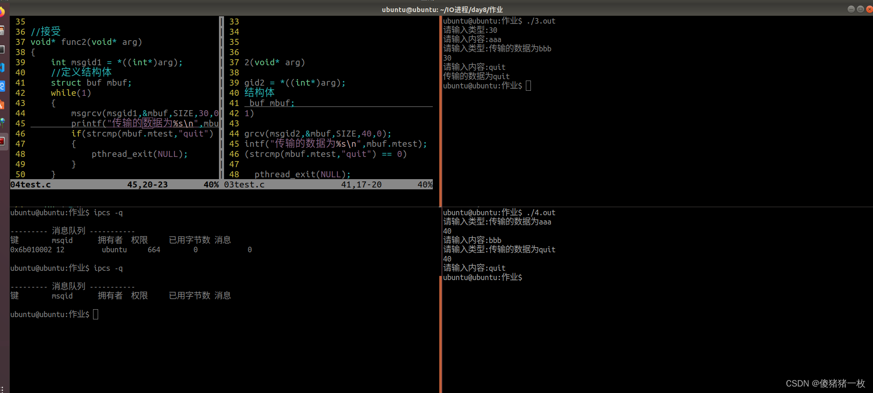Click '2(void* arg)' on line 37 of 03test.c

(x=275, y=62)
